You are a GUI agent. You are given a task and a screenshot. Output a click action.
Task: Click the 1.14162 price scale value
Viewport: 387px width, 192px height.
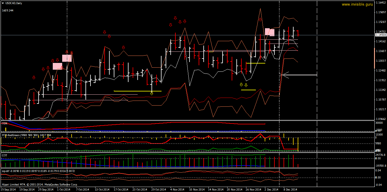coord(381,41)
